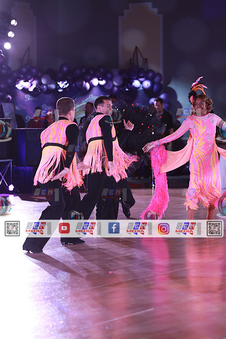
Task: Click SEN Media logo between YouTube and Facebook icons
Action: 88,229
